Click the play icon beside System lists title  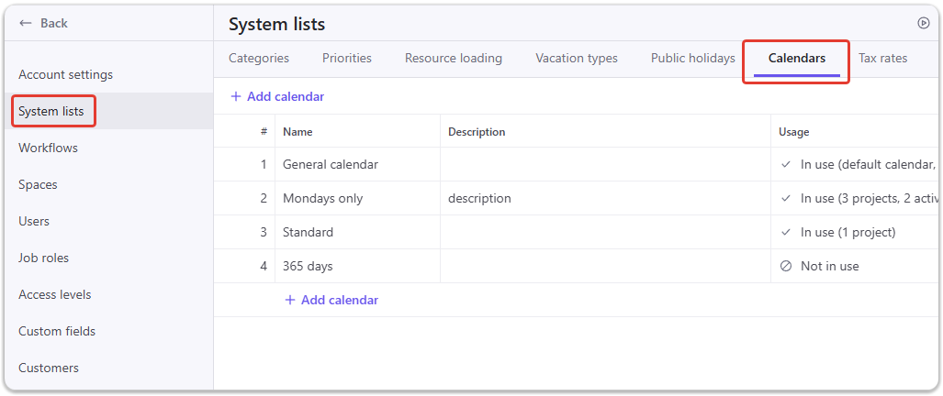pos(923,23)
